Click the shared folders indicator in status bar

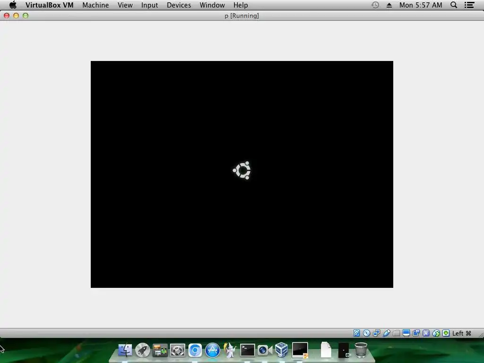click(x=397, y=333)
